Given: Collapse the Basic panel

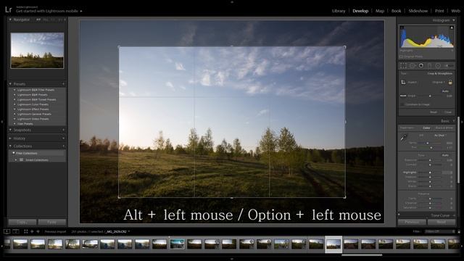Looking at the screenshot, I should 454,121.
